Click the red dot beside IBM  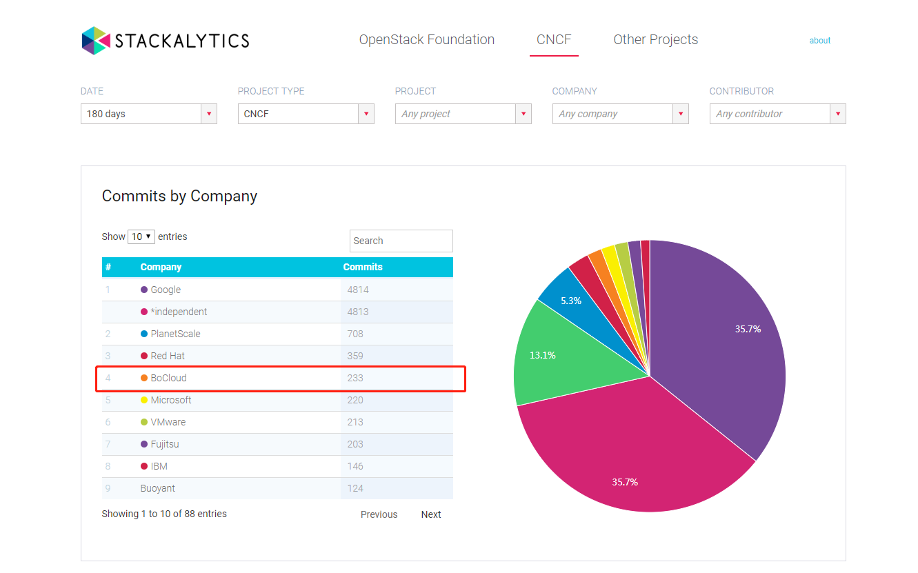click(144, 466)
